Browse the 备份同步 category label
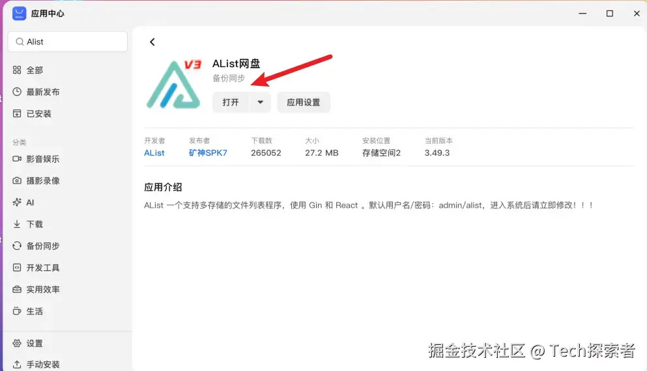This screenshot has width=647, height=371. 43,246
